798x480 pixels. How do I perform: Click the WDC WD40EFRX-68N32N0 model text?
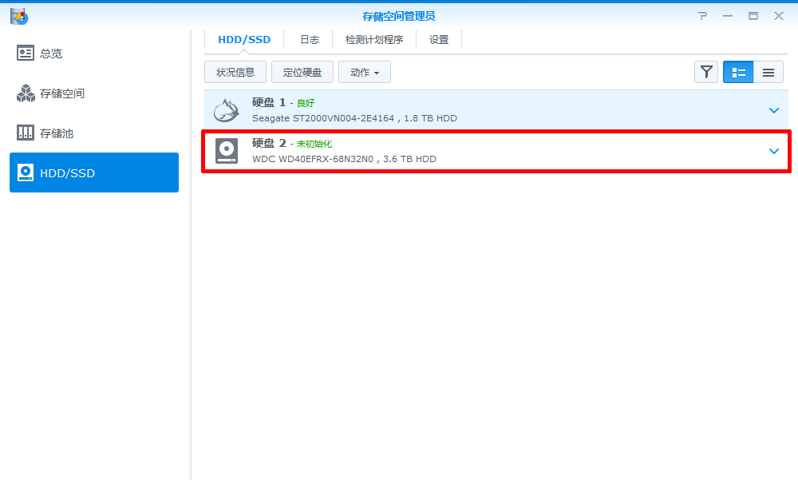313,159
